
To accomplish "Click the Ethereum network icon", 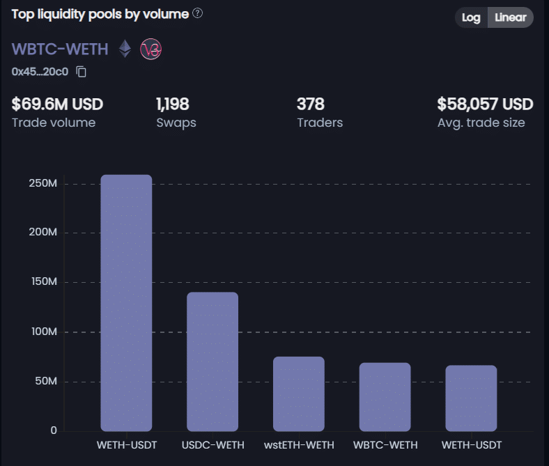I will point(125,49).
